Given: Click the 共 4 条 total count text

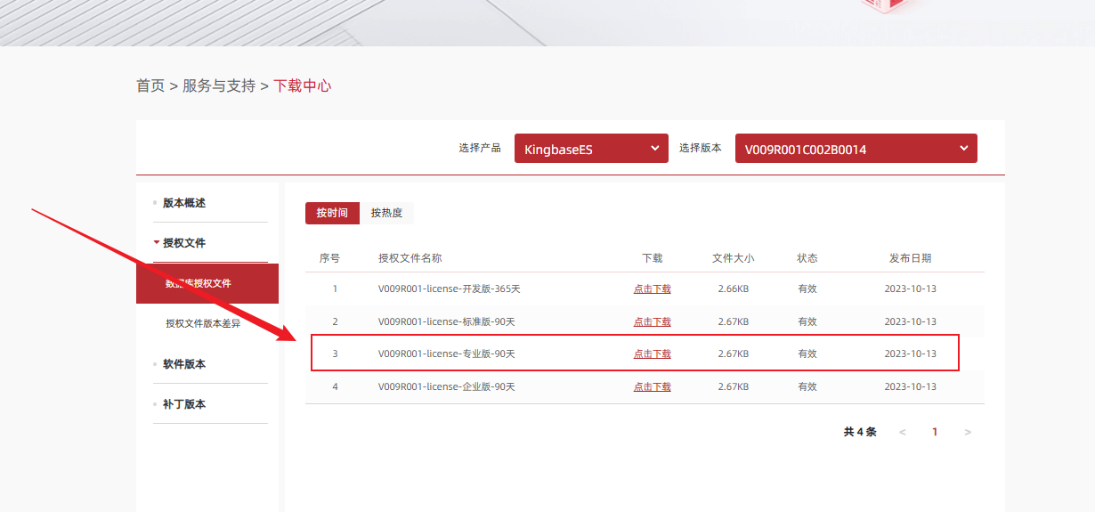Looking at the screenshot, I should [860, 432].
